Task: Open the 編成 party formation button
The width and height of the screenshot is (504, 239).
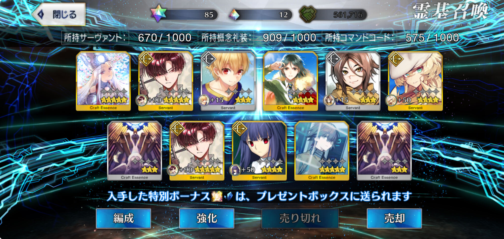Action: click(x=123, y=218)
